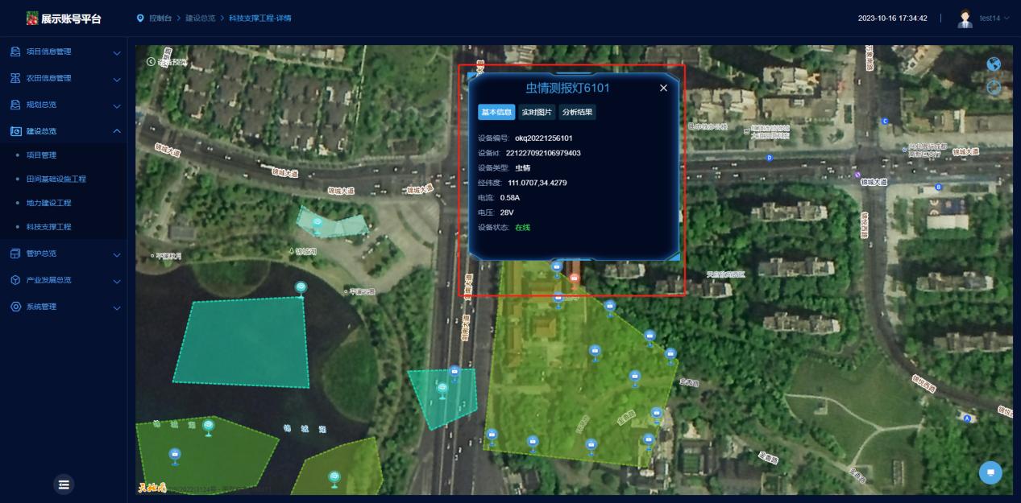1021x503 pixels.
Task: Switch to the 分析结果 tab
Action: coord(577,112)
